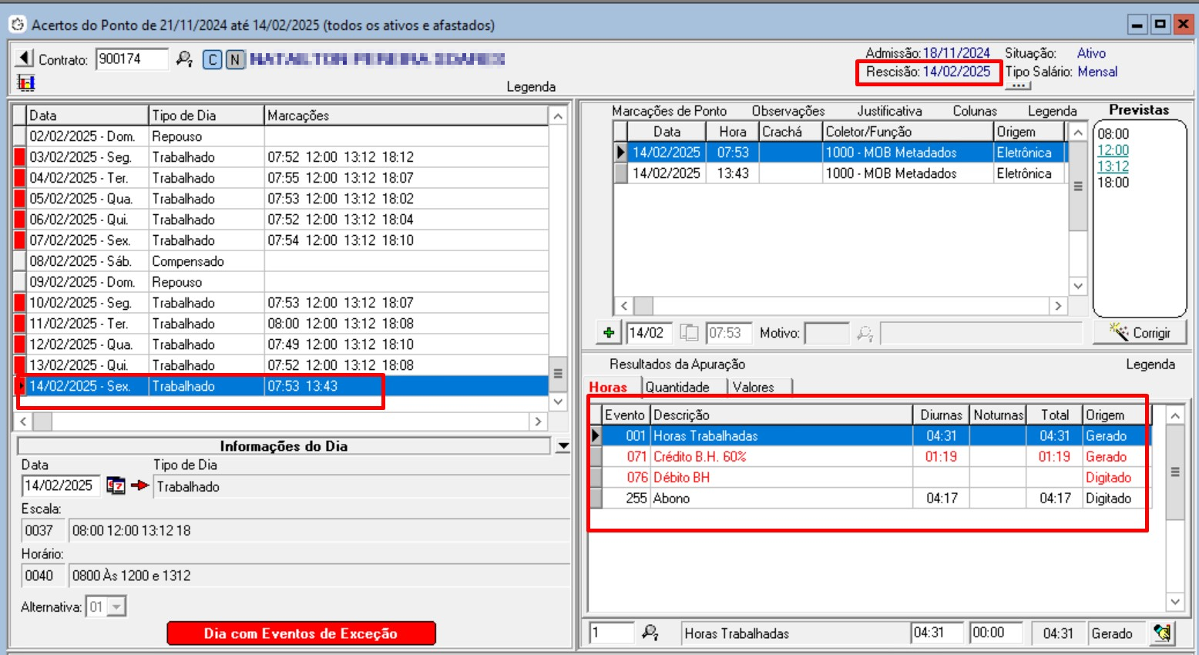1199x655 pixels.
Task: Select the 08/02/2025 - Sáb. Compensado row
Action: click(281, 261)
